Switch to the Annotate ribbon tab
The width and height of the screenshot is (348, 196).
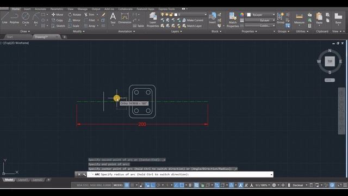(40, 9)
